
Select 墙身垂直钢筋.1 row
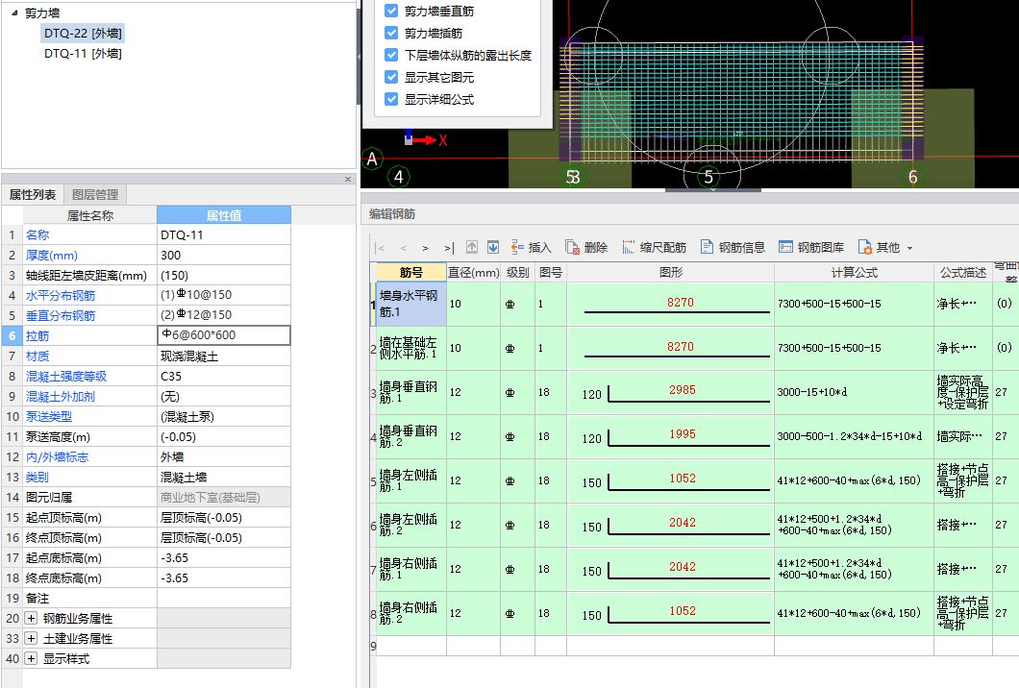coord(410,392)
